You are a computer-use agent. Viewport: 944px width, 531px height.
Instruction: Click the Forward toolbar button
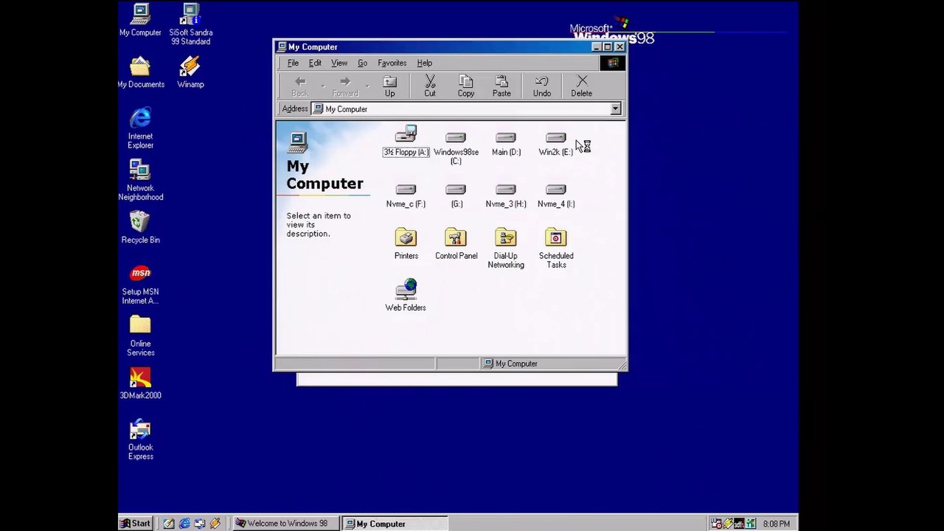click(x=345, y=86)
